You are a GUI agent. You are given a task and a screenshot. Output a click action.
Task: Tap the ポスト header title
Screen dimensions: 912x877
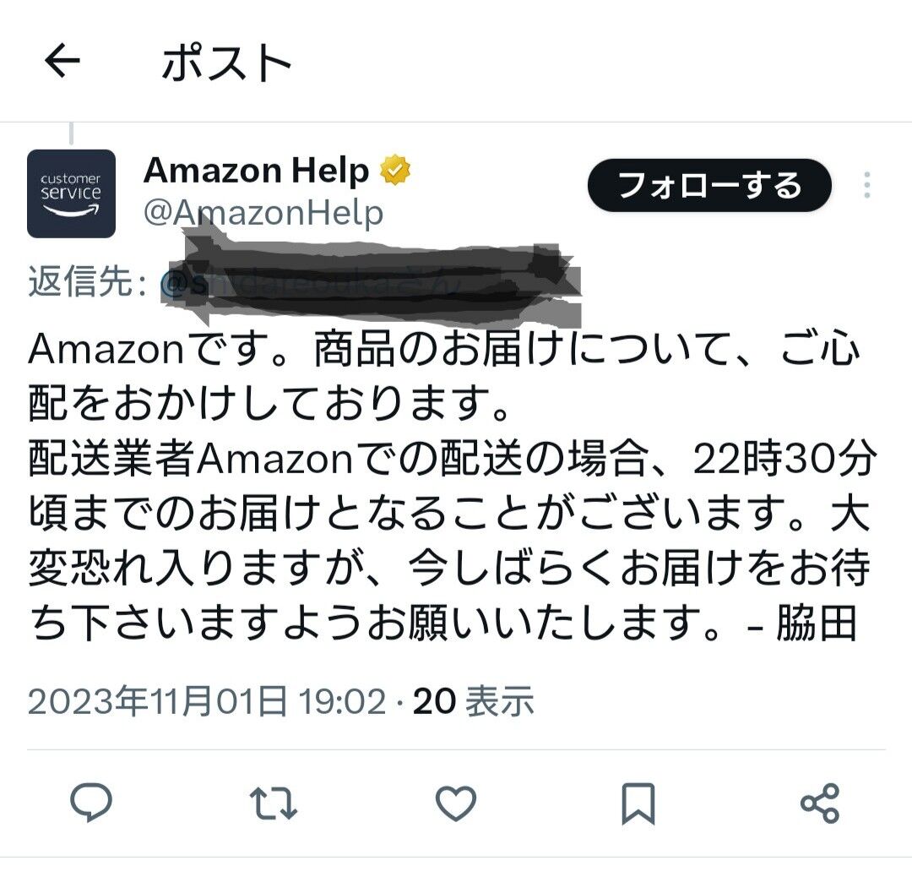226,62
